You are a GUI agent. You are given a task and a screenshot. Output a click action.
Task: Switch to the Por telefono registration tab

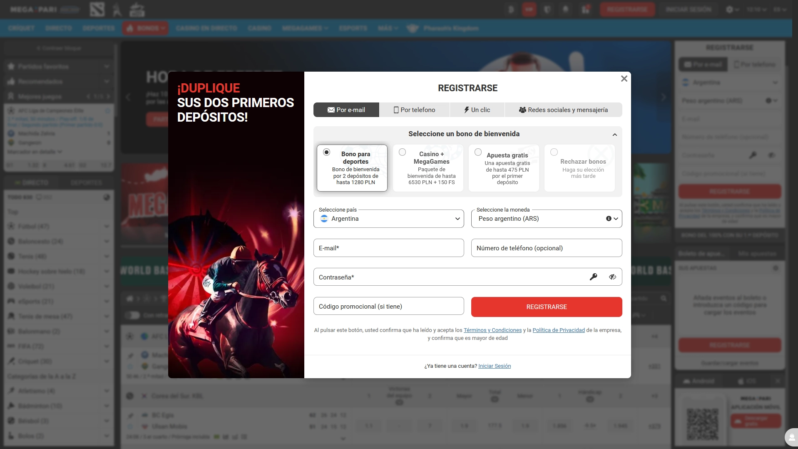(x=414, y=110)
